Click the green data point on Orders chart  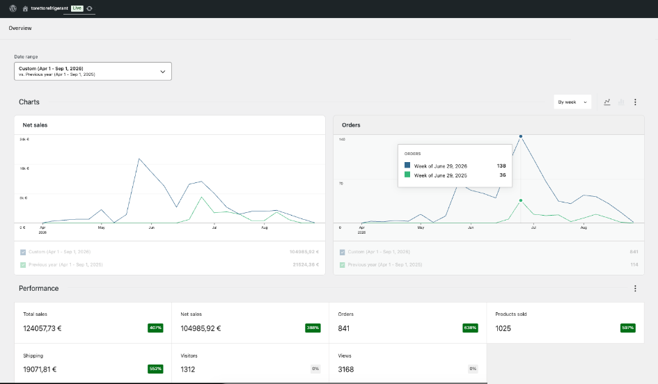[x=521, y=200]
